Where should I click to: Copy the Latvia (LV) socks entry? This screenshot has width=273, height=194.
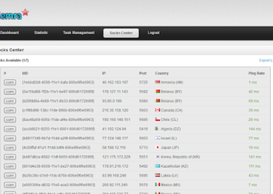tap(10, 175)
